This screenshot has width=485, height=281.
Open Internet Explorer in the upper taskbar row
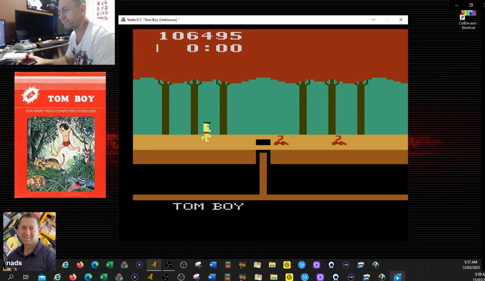[x=65, y=265]
